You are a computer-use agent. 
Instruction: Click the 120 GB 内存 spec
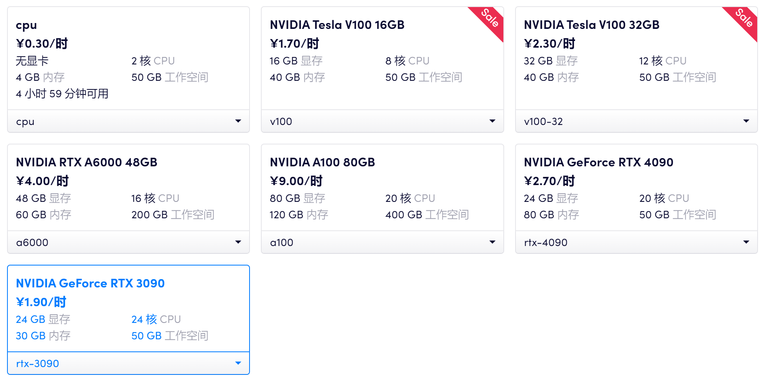(299, 215)
